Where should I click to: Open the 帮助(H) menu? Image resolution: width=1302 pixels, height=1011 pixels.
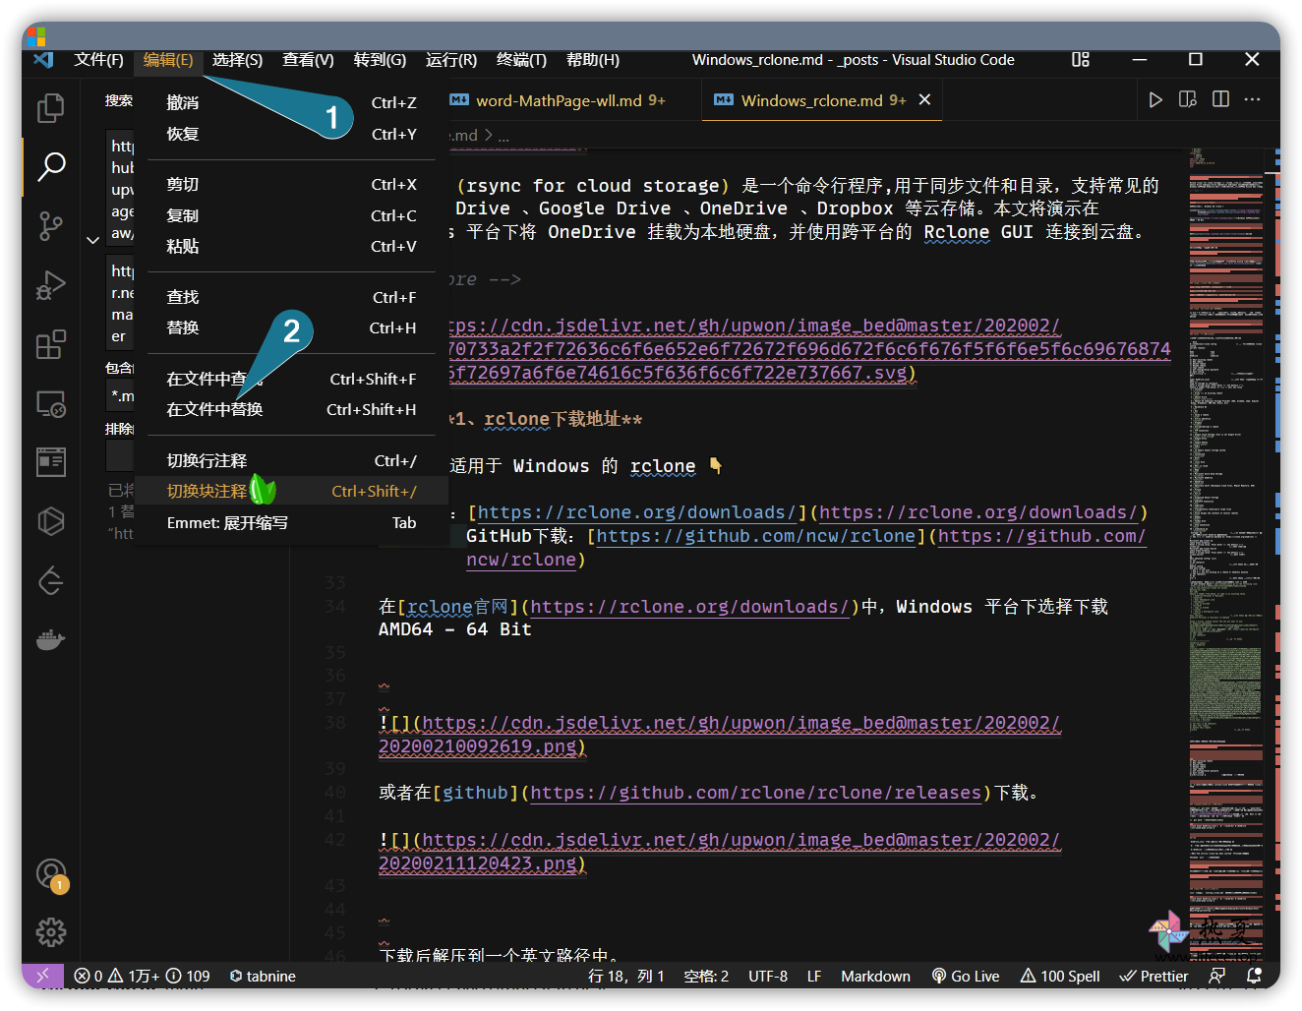[593, 60]
